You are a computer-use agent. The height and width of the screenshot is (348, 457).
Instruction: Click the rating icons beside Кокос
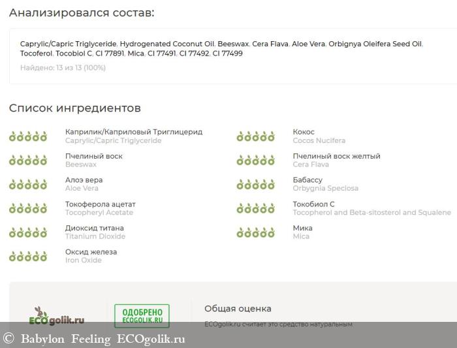255,136
